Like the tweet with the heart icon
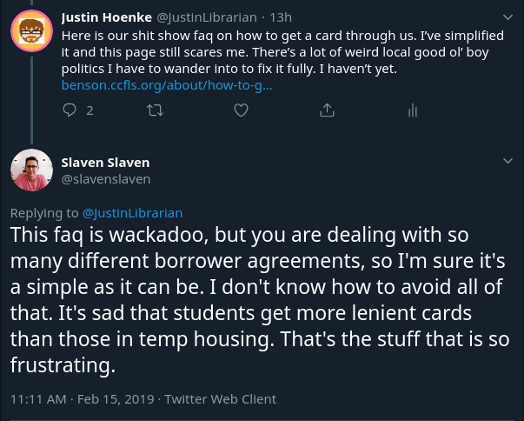524x421 pixels. (242, 110)
